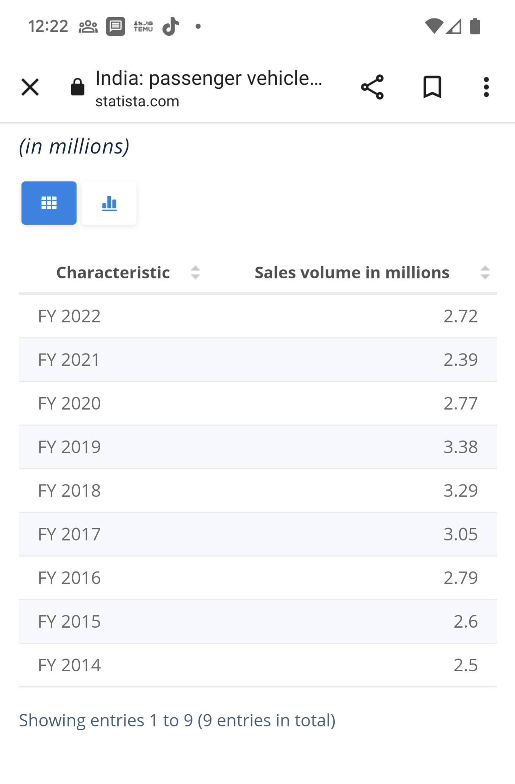Sort by Sales volume column arrows

(x=485, y=273)
